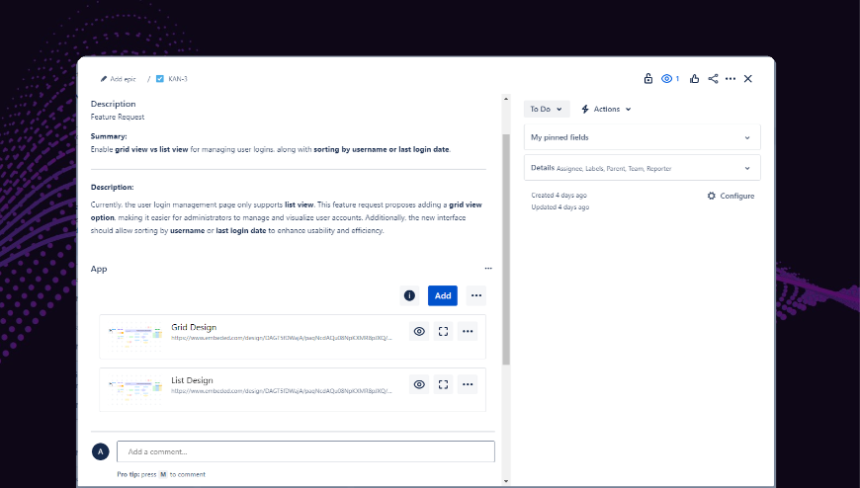Click the Description heading
860x488 pixels.
pyautogui.click(x=113, y=104)
